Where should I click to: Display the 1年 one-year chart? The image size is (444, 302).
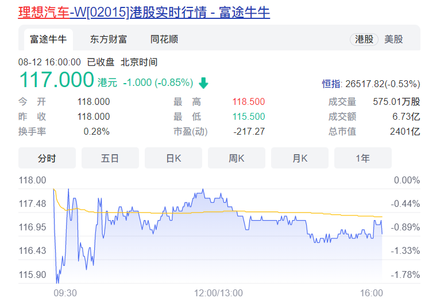[x=362, y=158]
